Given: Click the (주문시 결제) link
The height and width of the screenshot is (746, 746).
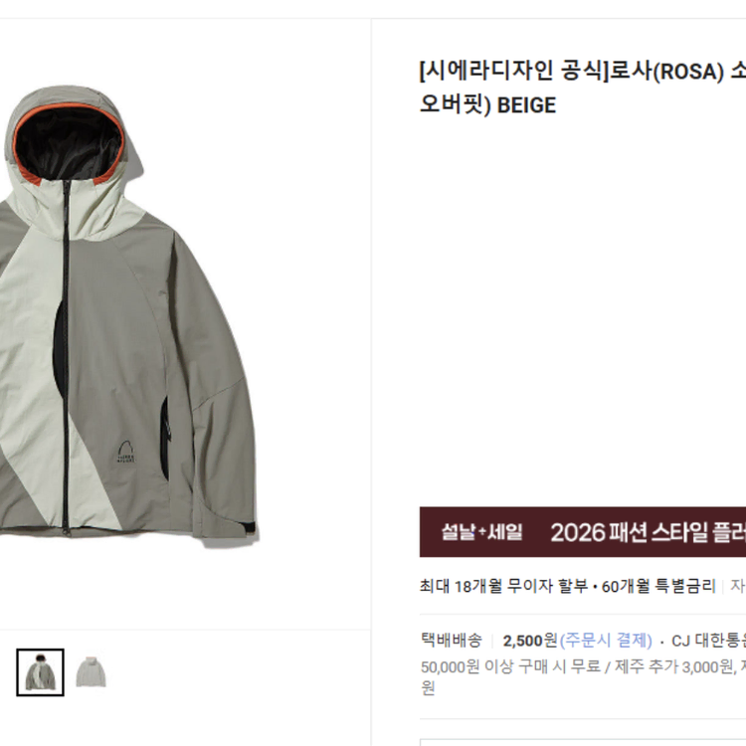Looking at the screenshot, I should (606, 641).
